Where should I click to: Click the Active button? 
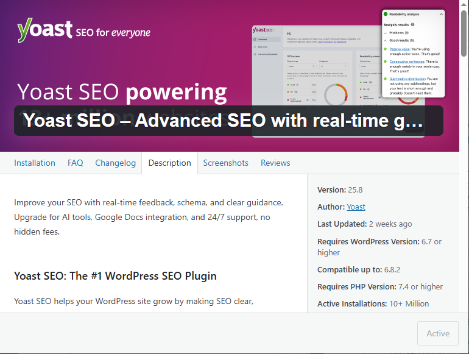437,333
